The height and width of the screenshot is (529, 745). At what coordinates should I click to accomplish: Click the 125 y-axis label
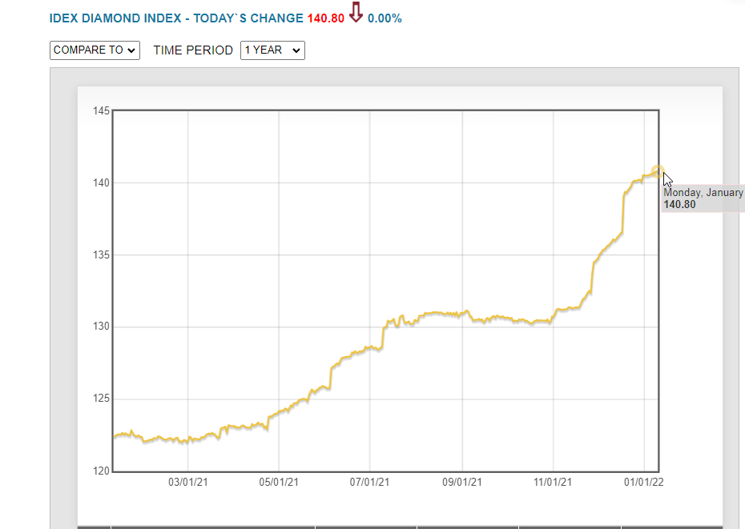coord(101,399)
